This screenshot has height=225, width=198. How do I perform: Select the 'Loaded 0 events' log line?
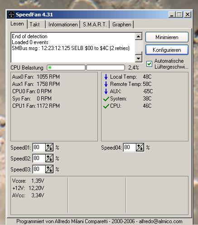pyautogui.click(x=30, y=42)
